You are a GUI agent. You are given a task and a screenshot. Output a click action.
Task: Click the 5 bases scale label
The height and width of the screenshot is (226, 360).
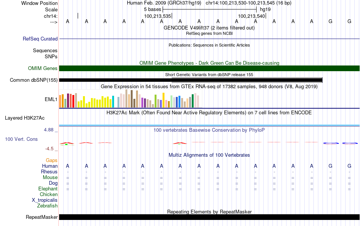point(152,9)
